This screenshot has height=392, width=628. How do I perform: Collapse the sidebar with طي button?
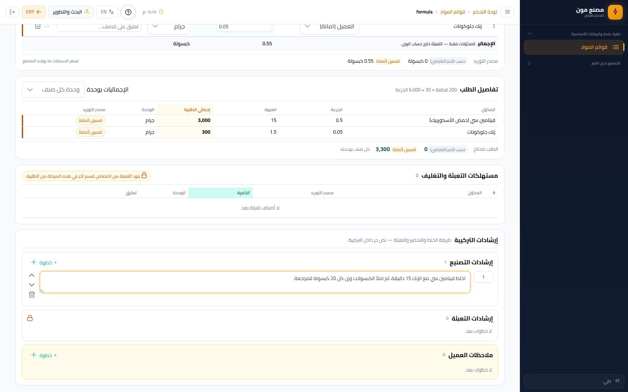574,381
